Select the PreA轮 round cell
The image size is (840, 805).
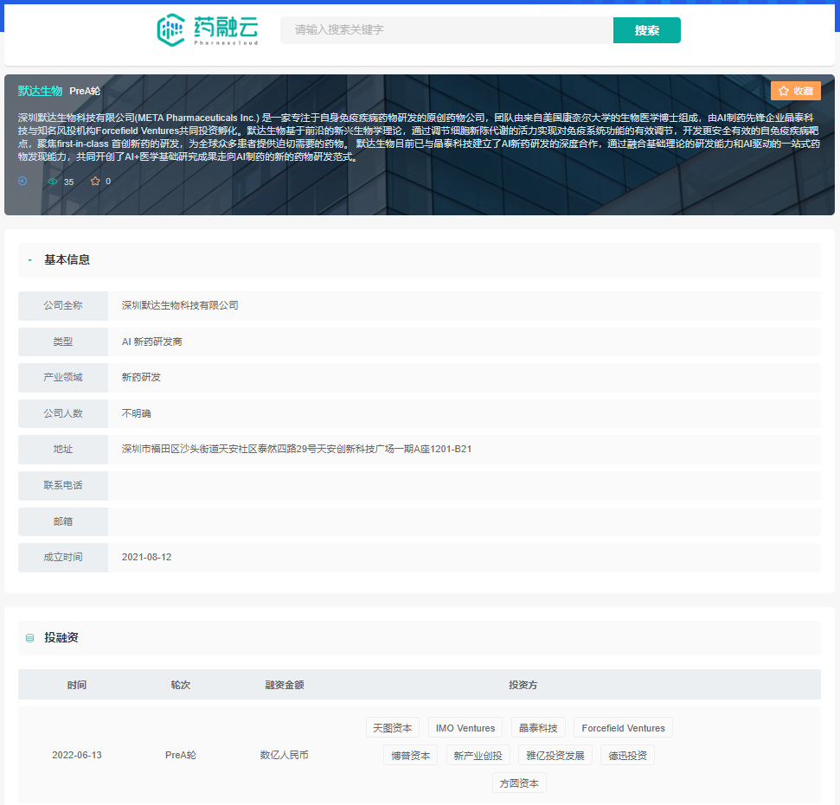point(181,755)
